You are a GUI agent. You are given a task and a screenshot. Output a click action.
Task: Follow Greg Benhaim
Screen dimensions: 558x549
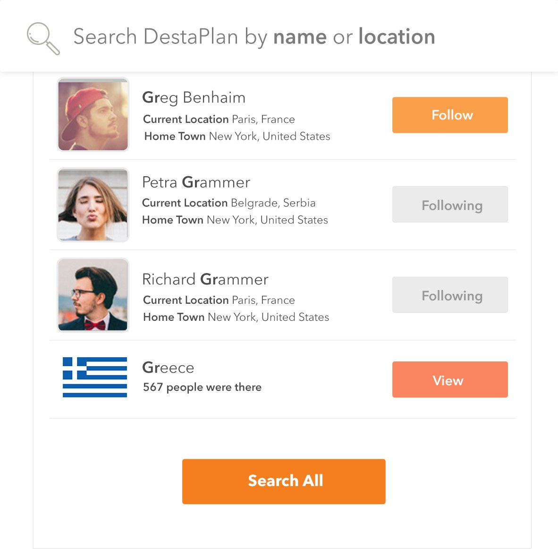pyautogui.click(x=449, y=115)
